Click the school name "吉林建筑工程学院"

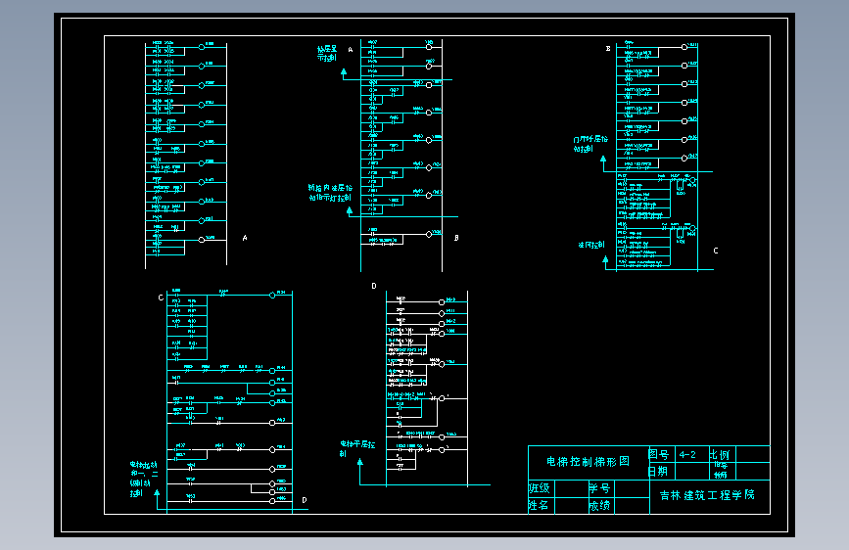click(x=707, y=495)
